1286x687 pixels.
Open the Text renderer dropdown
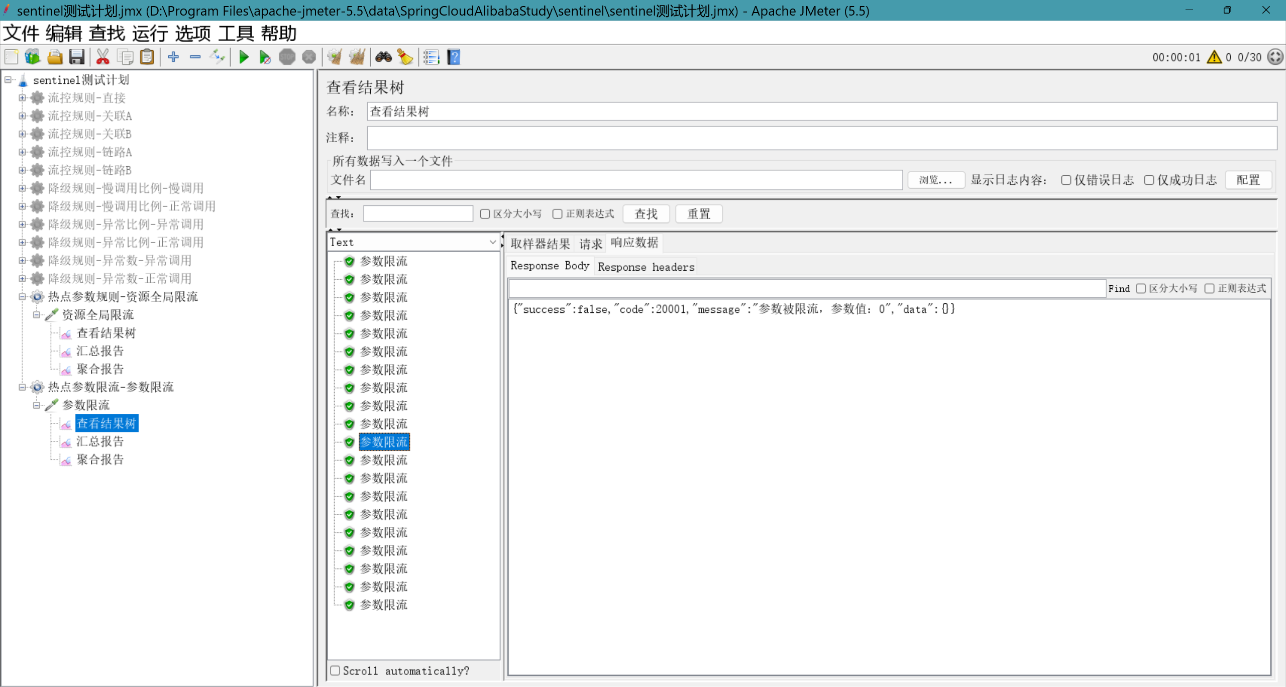(413, 242)
